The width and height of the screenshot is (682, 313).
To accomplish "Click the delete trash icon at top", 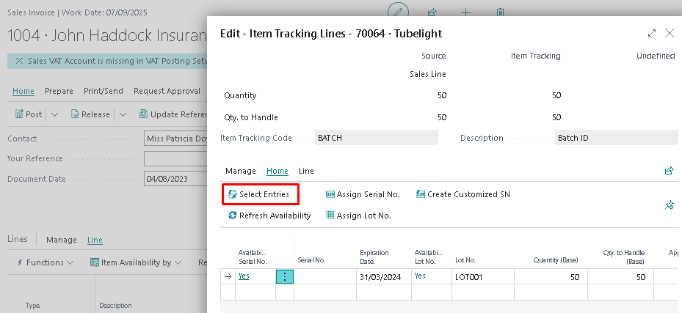I will (501, 12).
